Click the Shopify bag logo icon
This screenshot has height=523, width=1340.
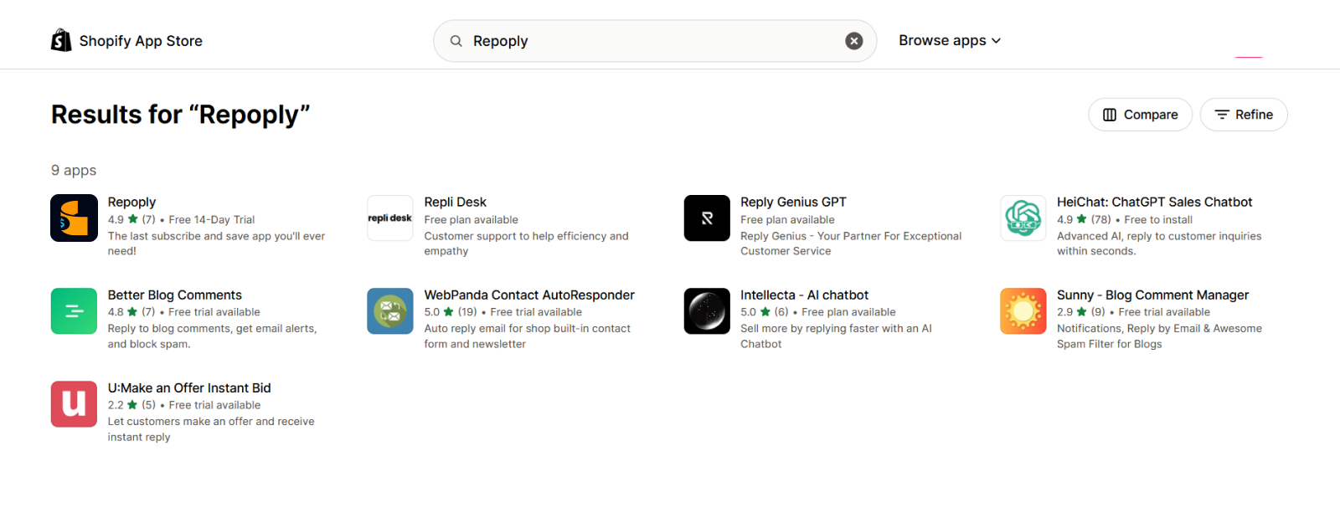click(61, 40)
